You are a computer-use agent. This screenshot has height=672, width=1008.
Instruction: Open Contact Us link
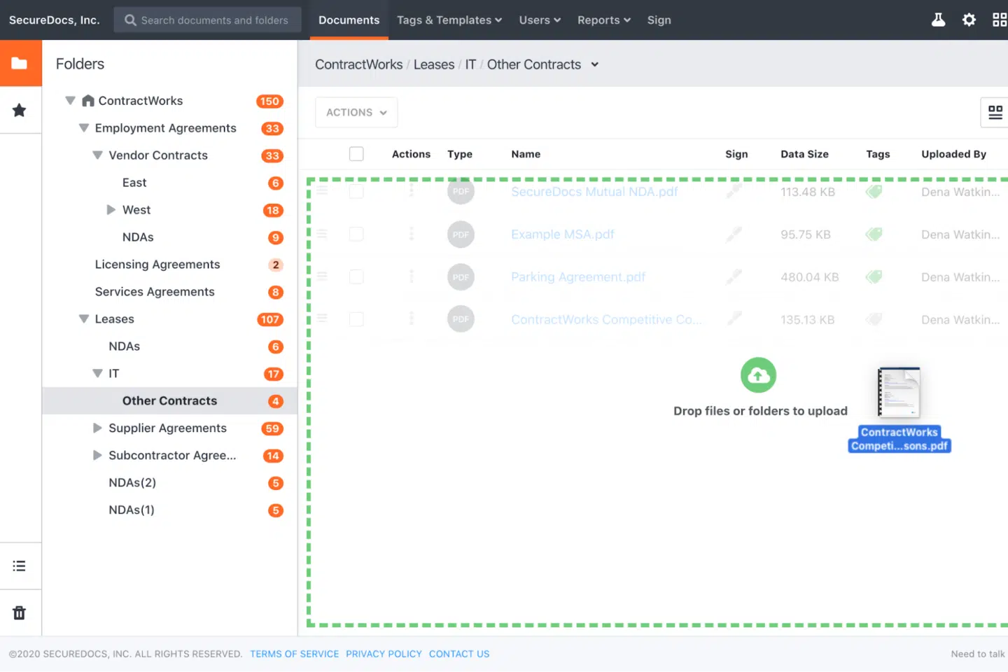pyautogui.click(x=459, y=654)
